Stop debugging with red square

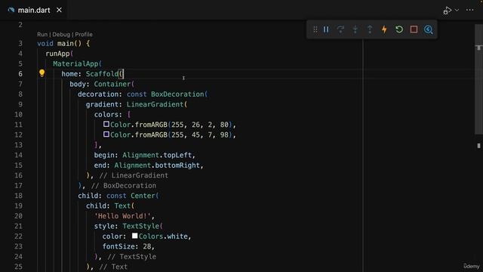[x=414, y=29]
